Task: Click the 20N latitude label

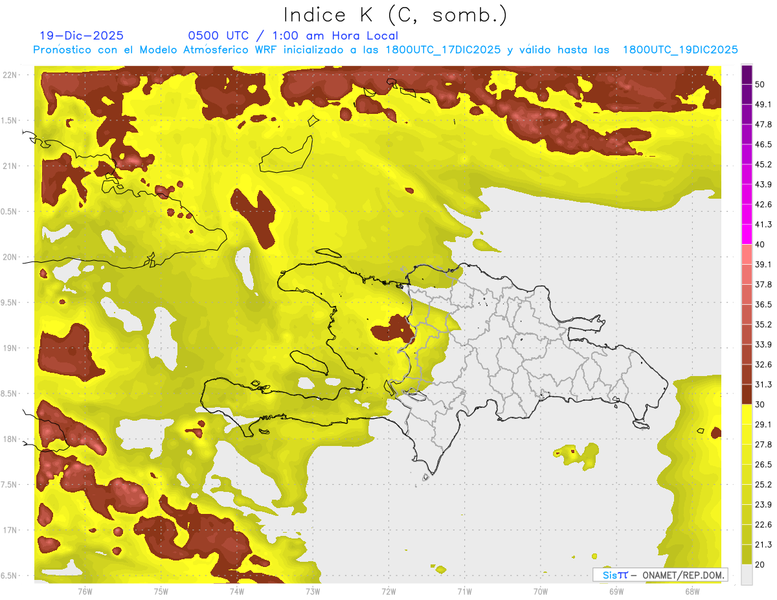Action: click(10, 257)
